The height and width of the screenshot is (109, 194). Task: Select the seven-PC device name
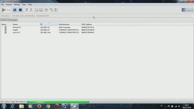pos(16,32)
